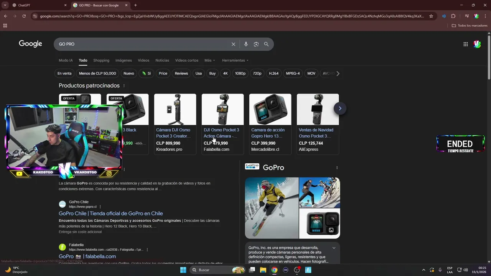
Task: Open DJI Osmo Pocket 3 Falabella listing
Action: pyautogui.click(x=222, y=124)
